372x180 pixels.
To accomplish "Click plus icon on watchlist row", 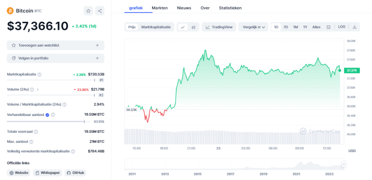I will click(x=97, y=45).
